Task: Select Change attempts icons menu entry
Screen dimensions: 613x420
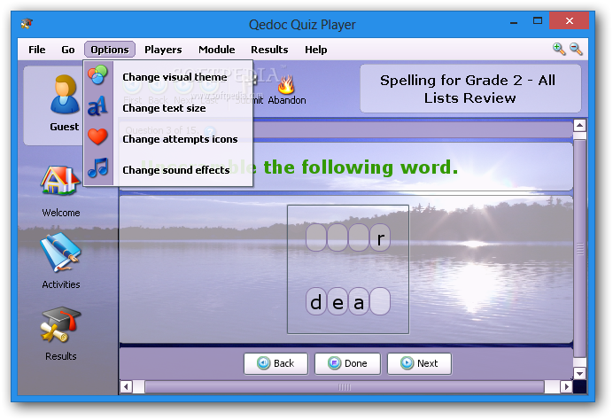Action: [x=168, y=139]
